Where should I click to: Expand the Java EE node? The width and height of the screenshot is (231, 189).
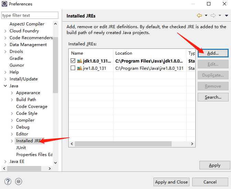5,162
